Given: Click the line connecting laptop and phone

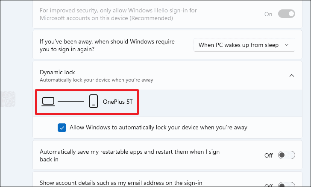Looking at the screenshot, I should pyautogui.click(x=70, y=101).
